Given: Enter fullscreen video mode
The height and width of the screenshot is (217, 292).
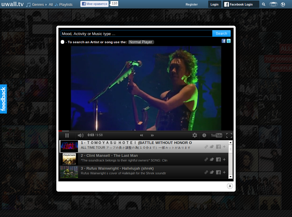Looking at the screenshot, I should point(229,135).
